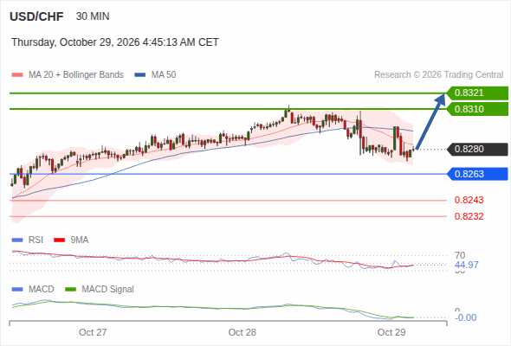Click the MA 20 + Bollinger Bands legend label
Viewport: 511px width, 346px height.
tap(76, 75)
